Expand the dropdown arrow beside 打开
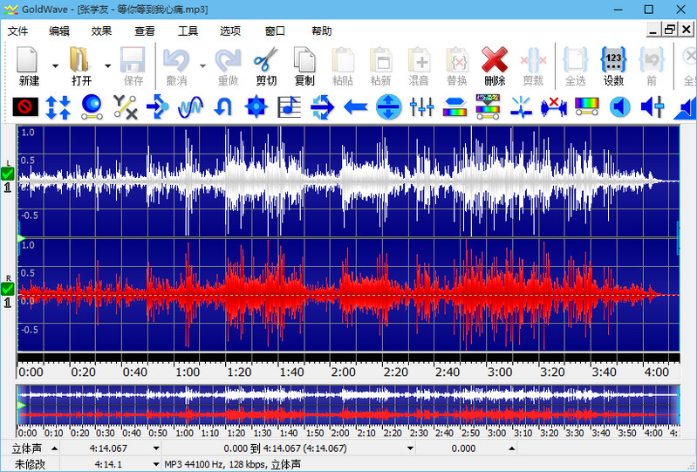The height and width of the screenshot is (472, 697). [x=108, y=65]
